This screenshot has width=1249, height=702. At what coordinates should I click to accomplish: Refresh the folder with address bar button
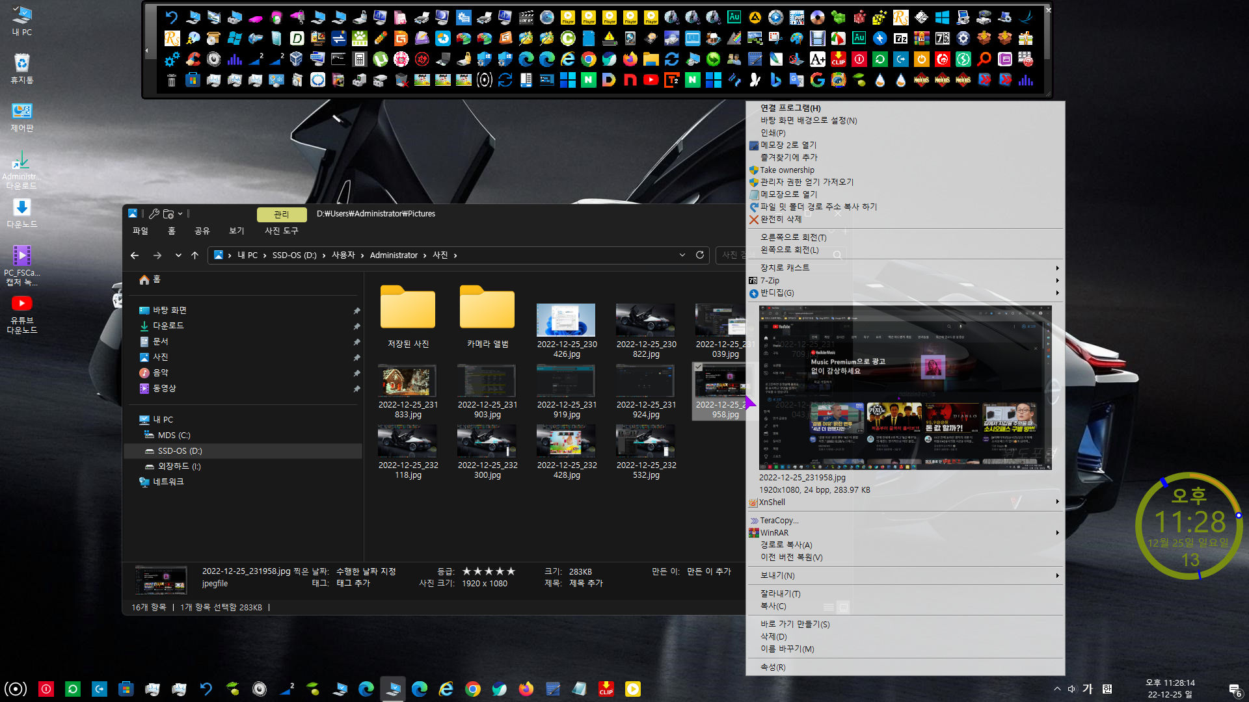point(700,255)
